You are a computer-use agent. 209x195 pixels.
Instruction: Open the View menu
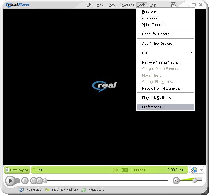(100, 5)
